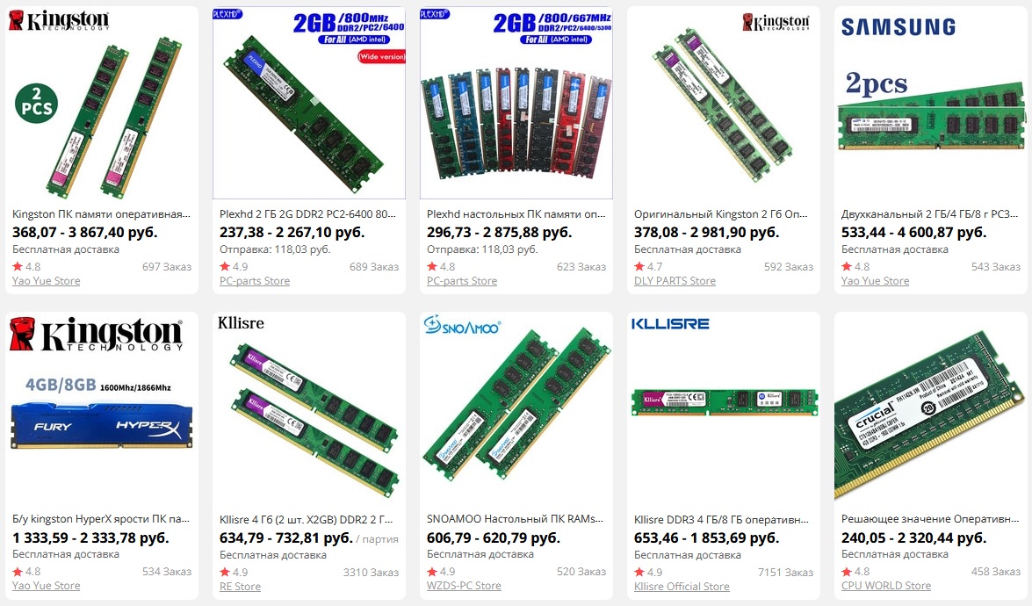Viewport: 1032px width, 606px height.
Task: Open the Yao Yue Store link under Kingston 2PCS
Action: (x=46, y=280)
